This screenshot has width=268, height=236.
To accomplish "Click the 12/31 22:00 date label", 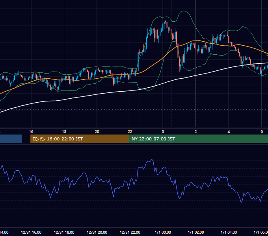I will 130,232.
